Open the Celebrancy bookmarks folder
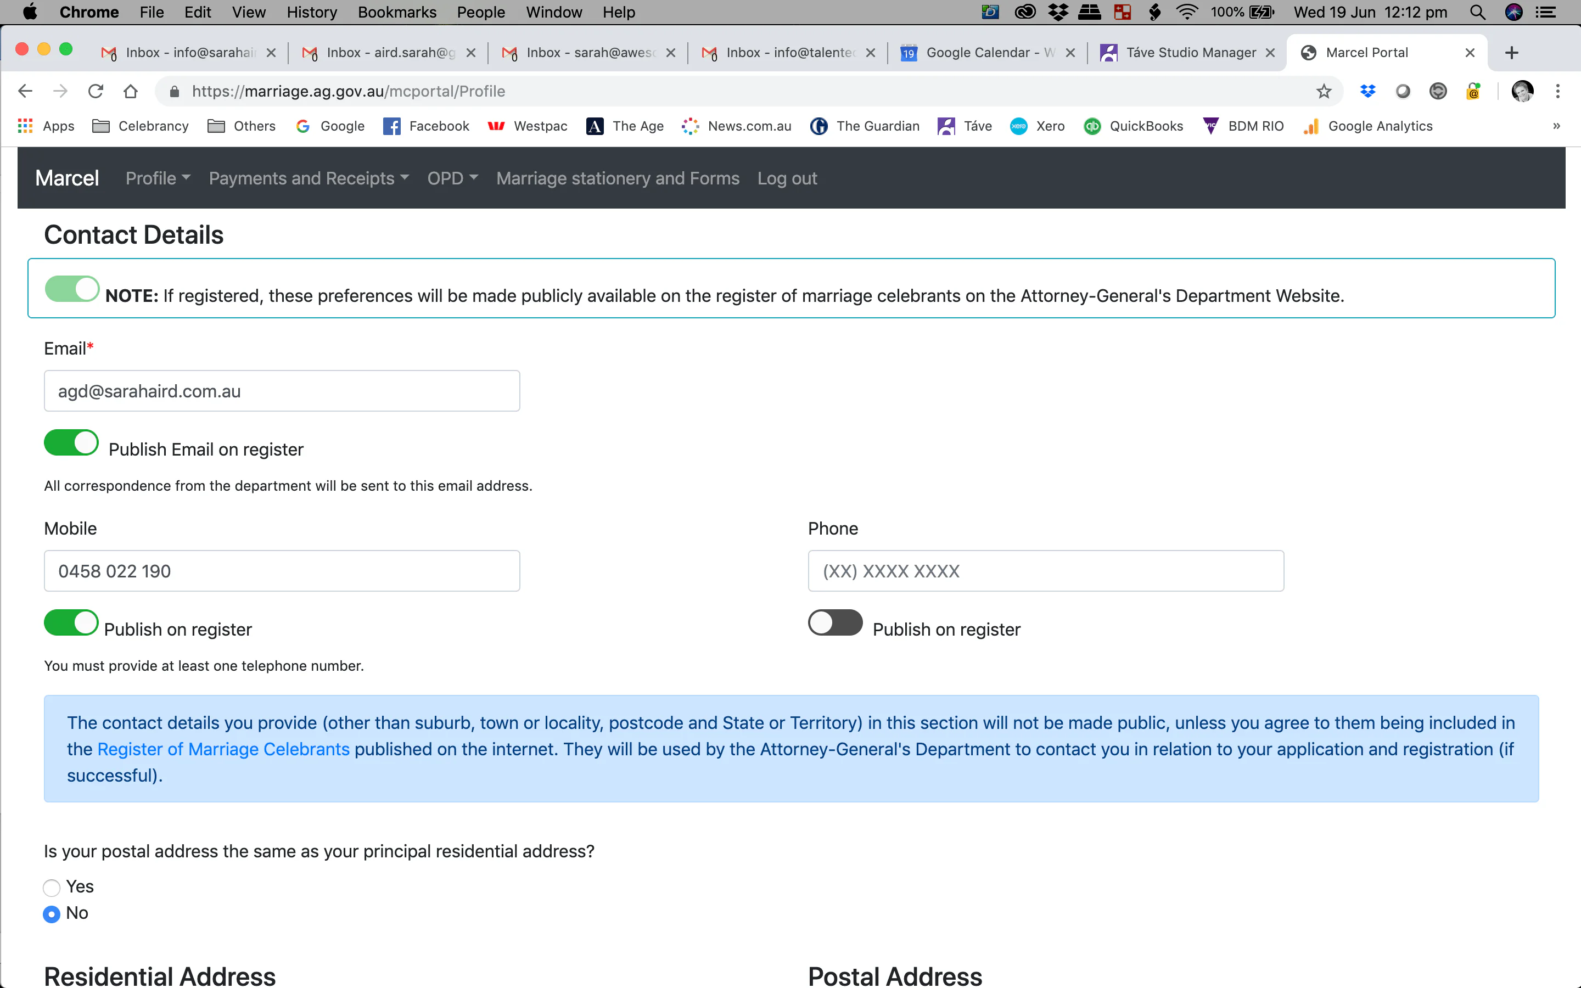Viewport: 1581px width, 988px height. (x=141, y=126)
